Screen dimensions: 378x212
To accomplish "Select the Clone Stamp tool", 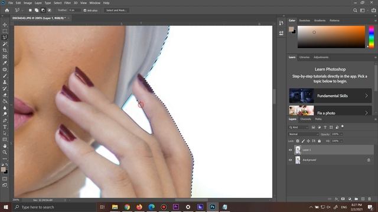I will coord(5,82).
